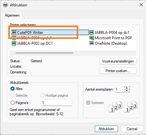The width and height of the screenshot is (146, 135).
Task: Click the Printer zoeken... button
Action: tap(118, 71)
